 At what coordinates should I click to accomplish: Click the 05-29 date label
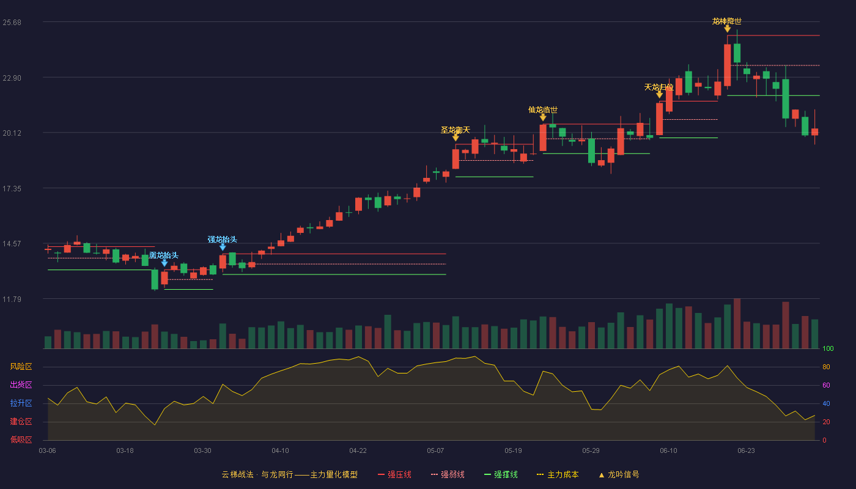[591, 450]
